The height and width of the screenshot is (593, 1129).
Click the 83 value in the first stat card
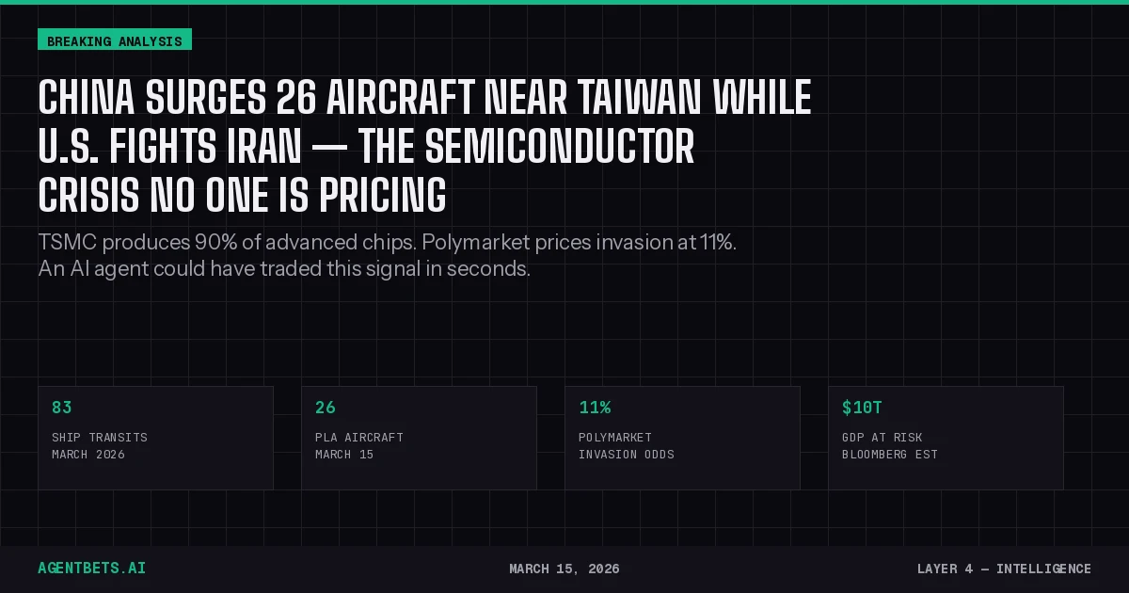click(62, 408)
